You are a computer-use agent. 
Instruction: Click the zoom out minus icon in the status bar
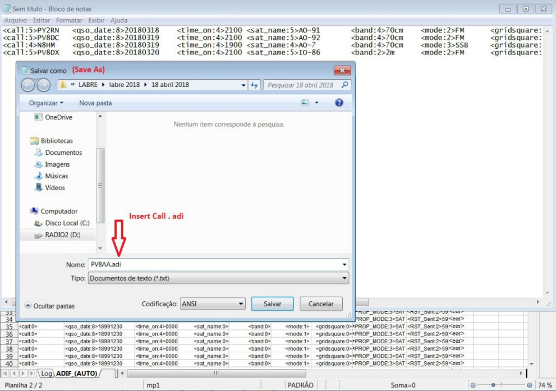coord(472,385)
